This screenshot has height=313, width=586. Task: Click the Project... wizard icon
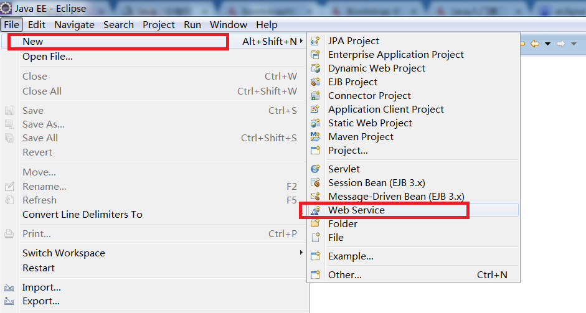click(x=316, y=151)
